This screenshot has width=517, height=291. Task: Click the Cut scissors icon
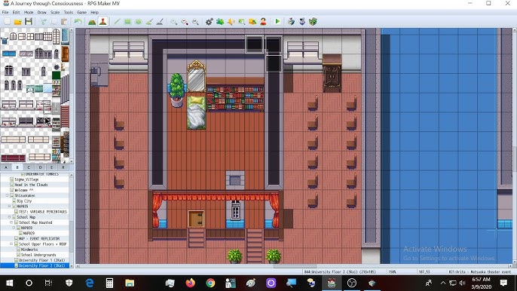(x=43, y=22)
